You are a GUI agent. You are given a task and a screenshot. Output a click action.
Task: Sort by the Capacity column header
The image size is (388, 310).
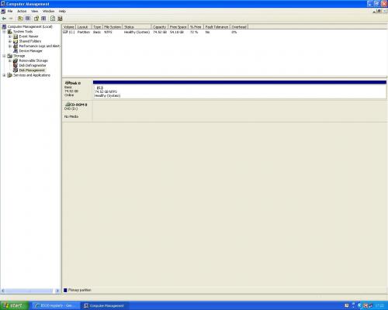159,27
